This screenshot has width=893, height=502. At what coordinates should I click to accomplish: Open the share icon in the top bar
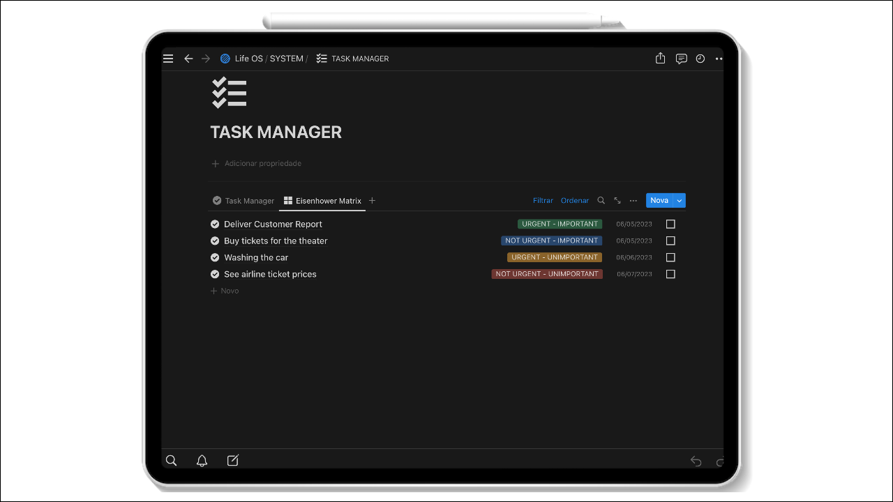660,59
